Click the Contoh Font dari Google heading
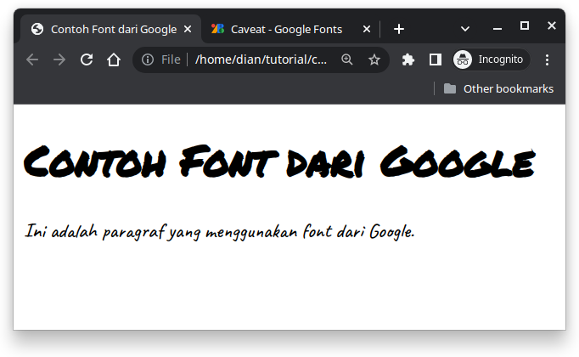The image size is (579, 357). tap(279, 161)
